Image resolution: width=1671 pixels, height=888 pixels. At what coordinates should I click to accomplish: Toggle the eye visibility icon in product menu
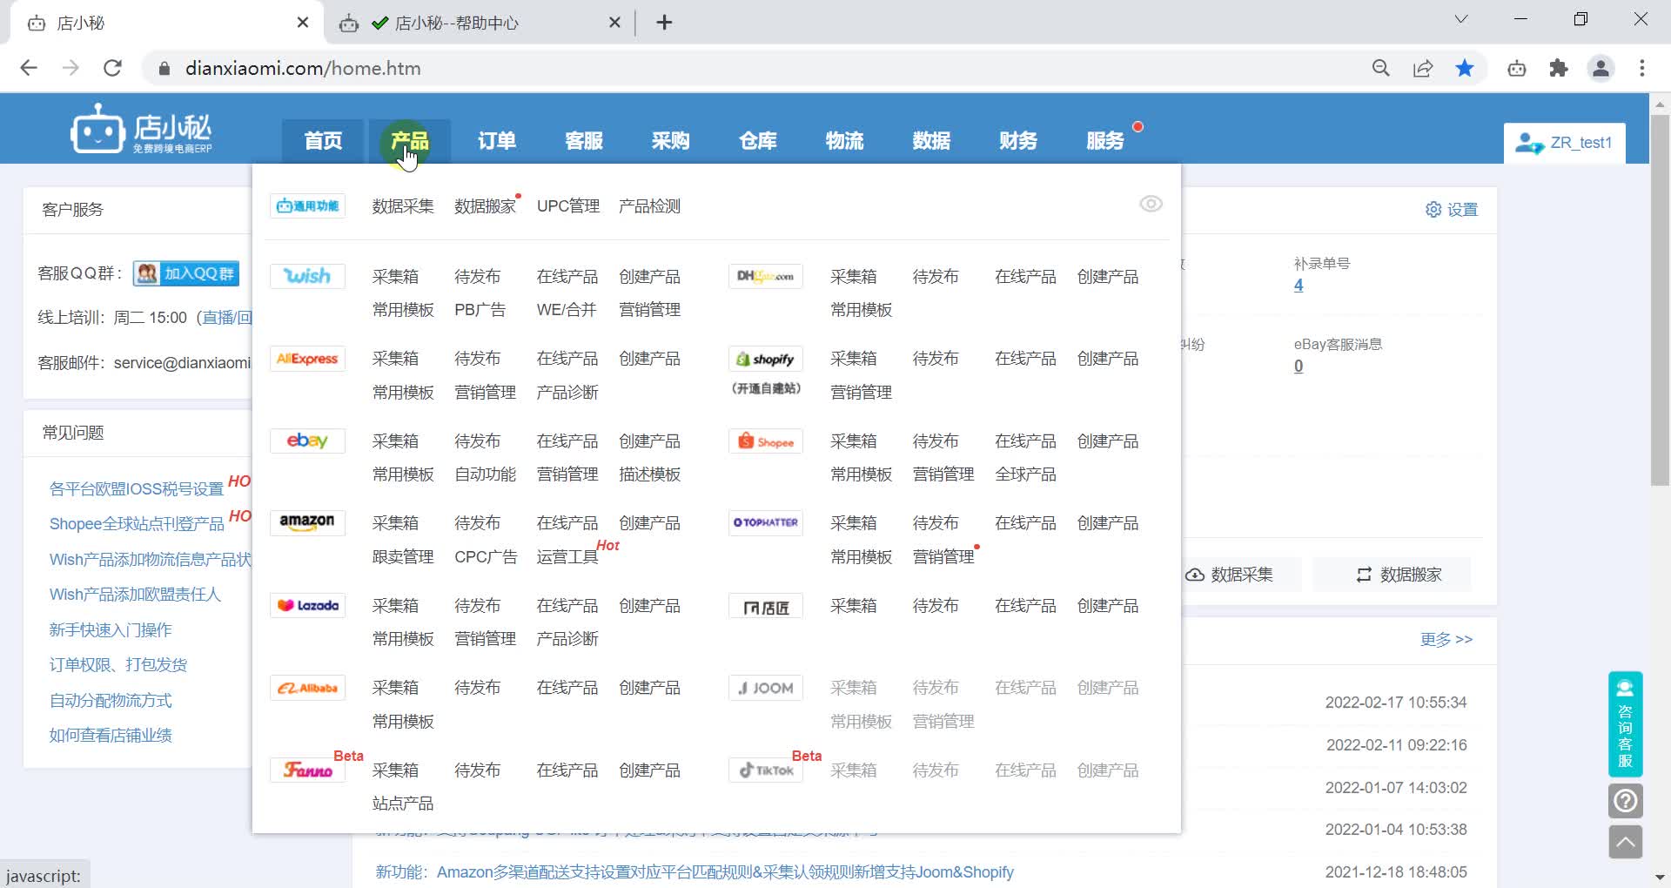1151,204
